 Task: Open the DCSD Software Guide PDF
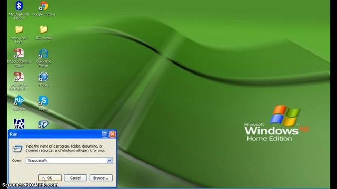[x=19, y=58]
